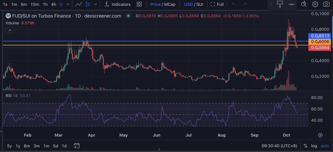Image resolution: width=333 pixels, height=152 pixels.
Task: Click 0.0₆4000 price axis label
Action: coord(320,60)
